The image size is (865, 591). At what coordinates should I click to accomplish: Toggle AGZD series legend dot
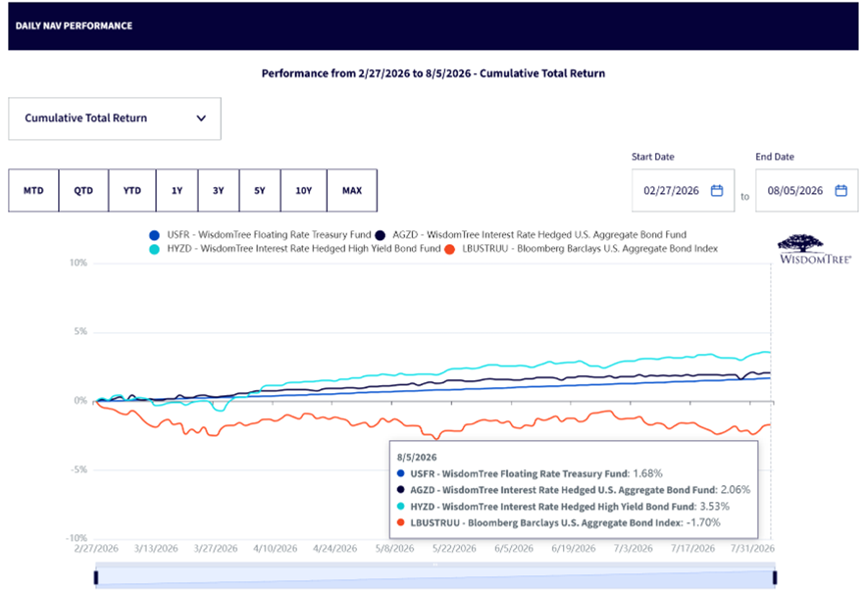point(381,235)
